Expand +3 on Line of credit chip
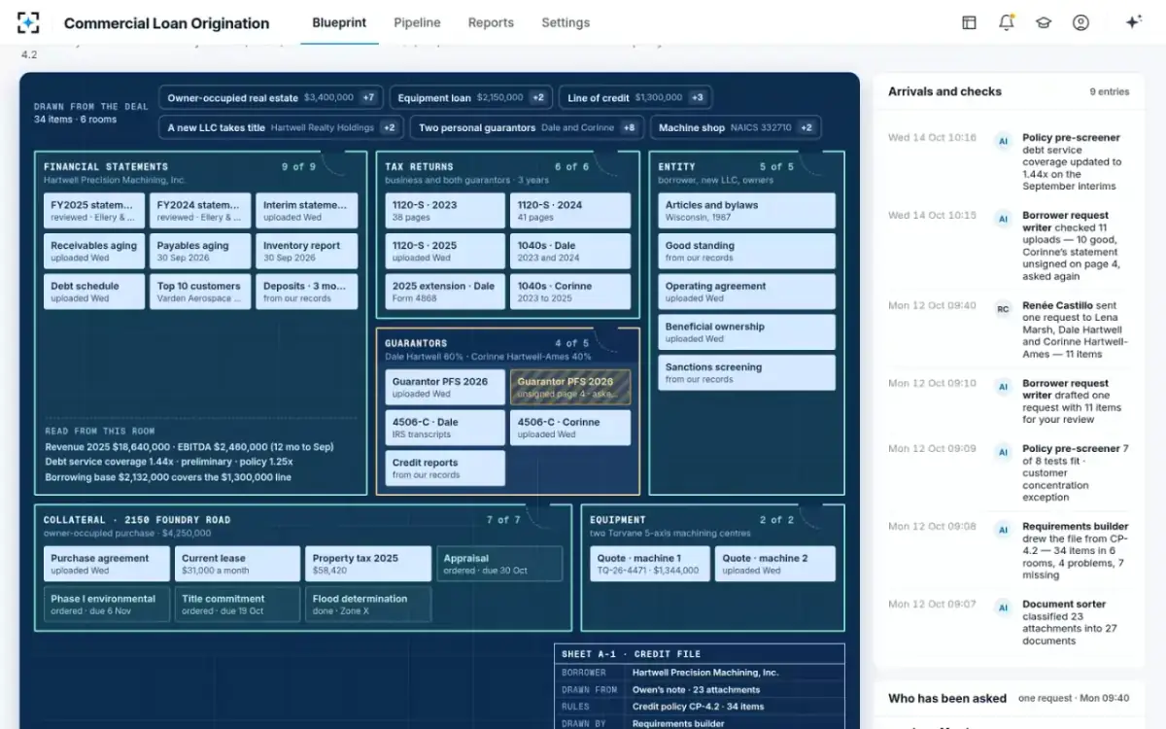Viewport: 1166px width, 729px height. pyautogui.click(x=698, y=98)
